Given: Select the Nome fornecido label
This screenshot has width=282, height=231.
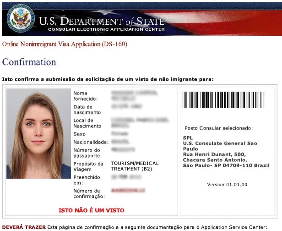Looking at the screenshot, I should pyautogui.click(x=86, y=96).
